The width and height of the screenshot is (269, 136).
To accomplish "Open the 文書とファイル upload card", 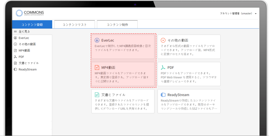I will coord(123,101).
